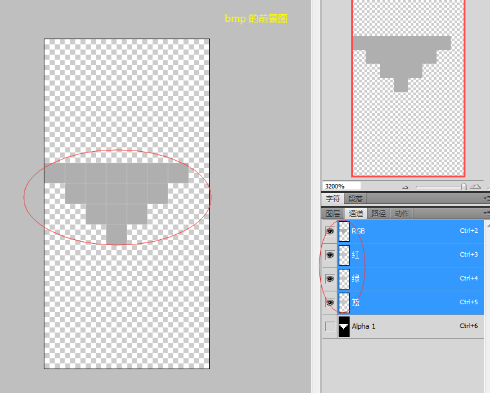Image resolution: width=490 pixels, height=393 pixels.
Task: Select the 红 channel name
Action: (x=355, y=255)
